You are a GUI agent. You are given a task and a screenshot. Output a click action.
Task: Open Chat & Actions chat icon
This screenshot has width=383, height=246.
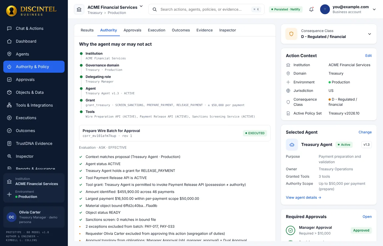[9, 28]
